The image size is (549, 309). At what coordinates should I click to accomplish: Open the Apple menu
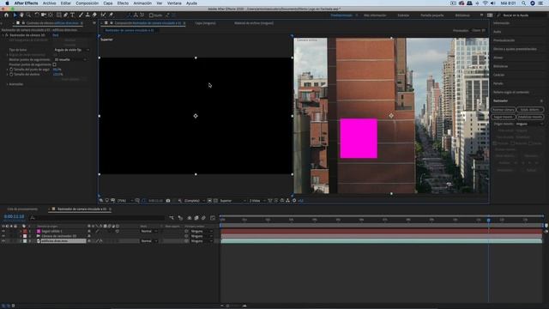[7, 3]
